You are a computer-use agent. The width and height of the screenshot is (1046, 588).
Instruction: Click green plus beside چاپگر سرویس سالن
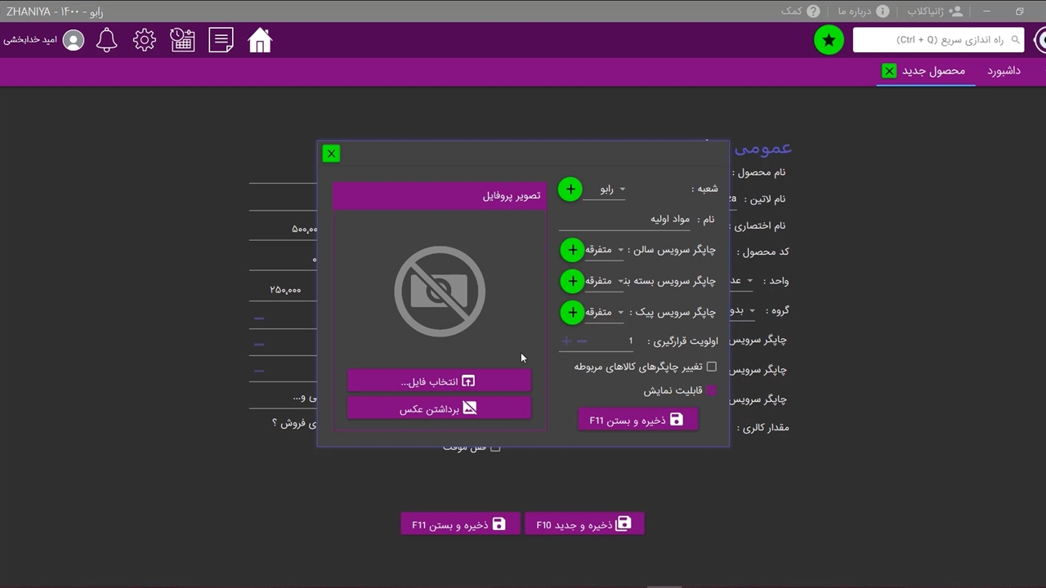[572, 250]
